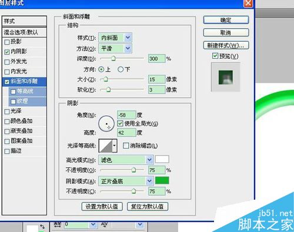This screenshot has width=294, height=232.
Task: Close the layer style dialog
Action: coord(248,4)
